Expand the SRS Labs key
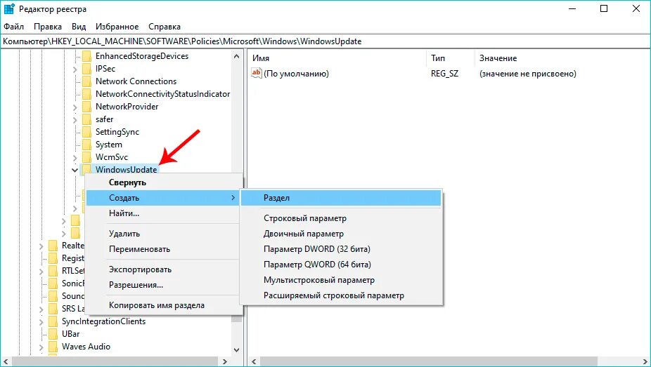Screen dimensions: 651x367 click(x=41, y=309)
